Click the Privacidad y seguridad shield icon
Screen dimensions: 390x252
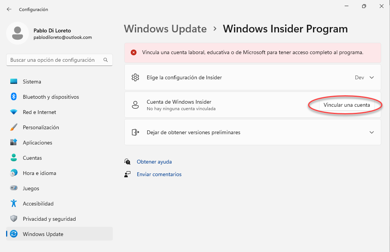(14, 219)
